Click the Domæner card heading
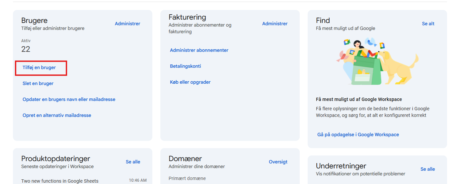The image size is (466, 184). tap(185, 158)
